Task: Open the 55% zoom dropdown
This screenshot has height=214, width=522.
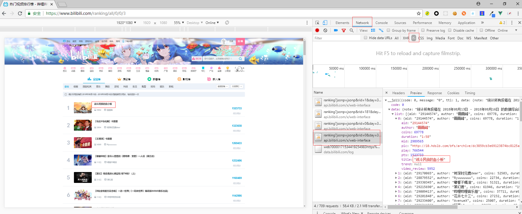Action: click(179, 23)
